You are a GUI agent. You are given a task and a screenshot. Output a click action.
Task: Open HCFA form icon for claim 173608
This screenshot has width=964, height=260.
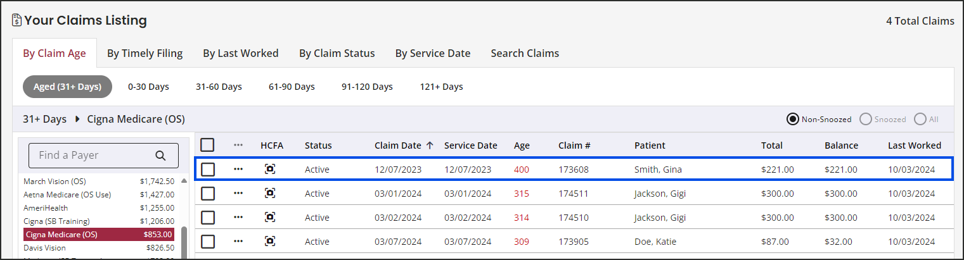[x=270, y=170]
